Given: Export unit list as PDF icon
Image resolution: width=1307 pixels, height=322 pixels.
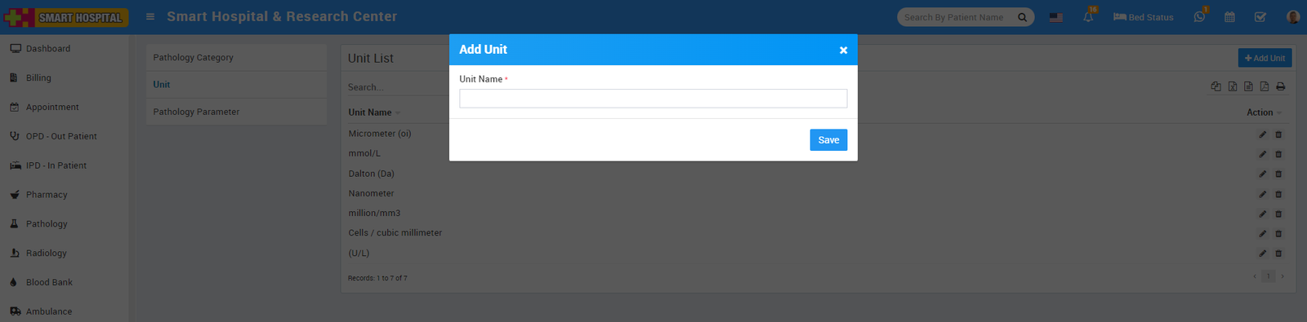Looking at the screenshot, I should 1265,86.
